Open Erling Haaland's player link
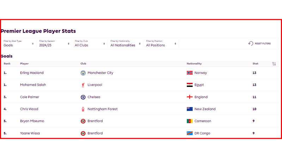This screenshot has width=282, height=158. (x=32, y=73)
